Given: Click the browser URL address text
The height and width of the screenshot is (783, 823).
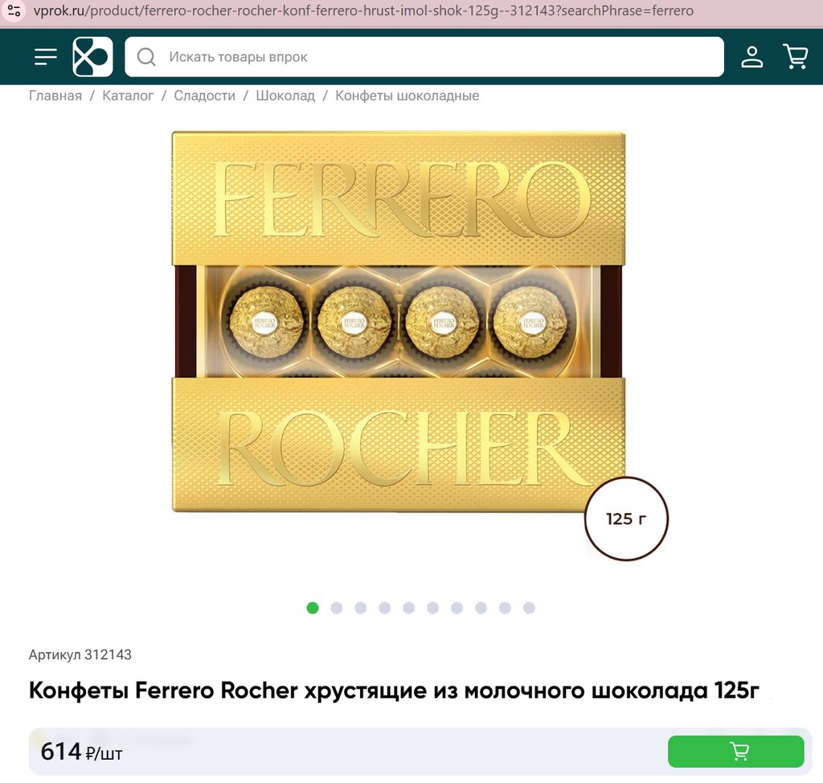Looking at the screenshot, I should point(363,10).
